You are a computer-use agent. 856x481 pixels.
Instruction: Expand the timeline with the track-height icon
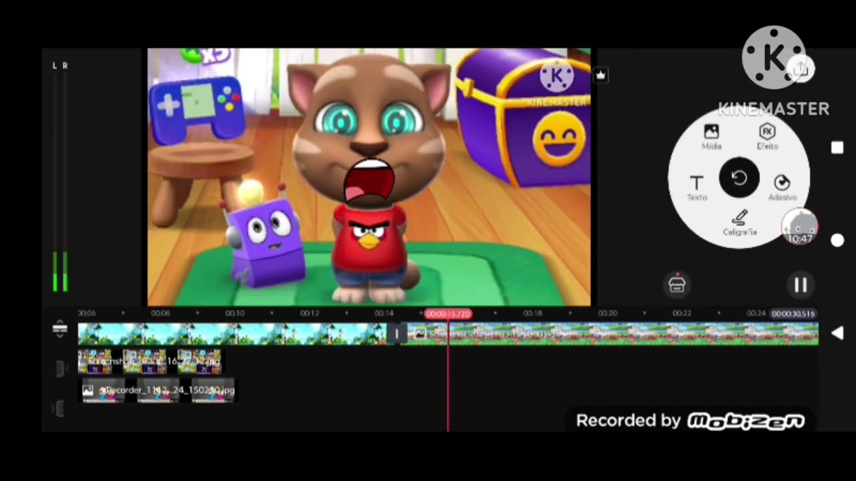pos(60,328)
